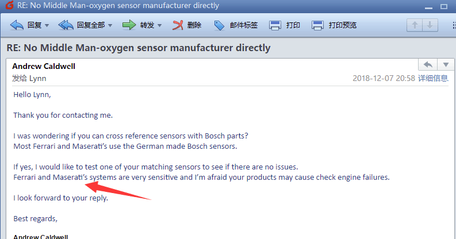The width and height of the screenshot is (456, 239).
Task: Click the Reply All (回复全部) icon
Action: pyautogui.click(x=66, y=25)
